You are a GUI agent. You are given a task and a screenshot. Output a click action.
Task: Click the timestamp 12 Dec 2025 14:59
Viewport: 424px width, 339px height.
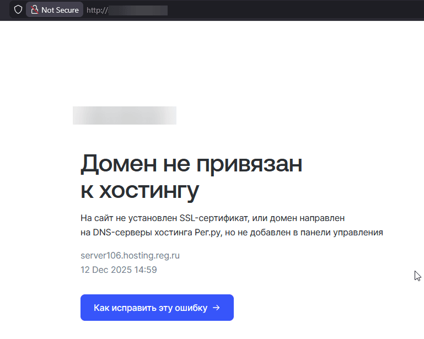(x=119, y=270)
